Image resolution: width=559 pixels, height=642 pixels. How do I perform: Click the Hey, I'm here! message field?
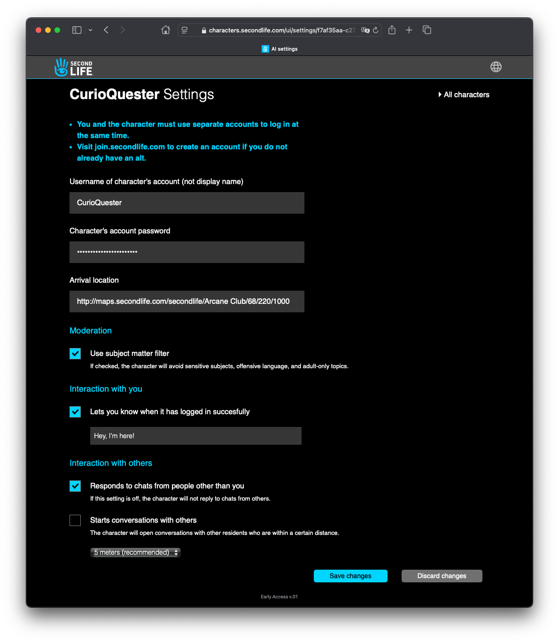click(196, 436)
